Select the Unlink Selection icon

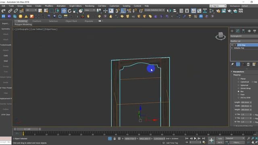[16, 11]
